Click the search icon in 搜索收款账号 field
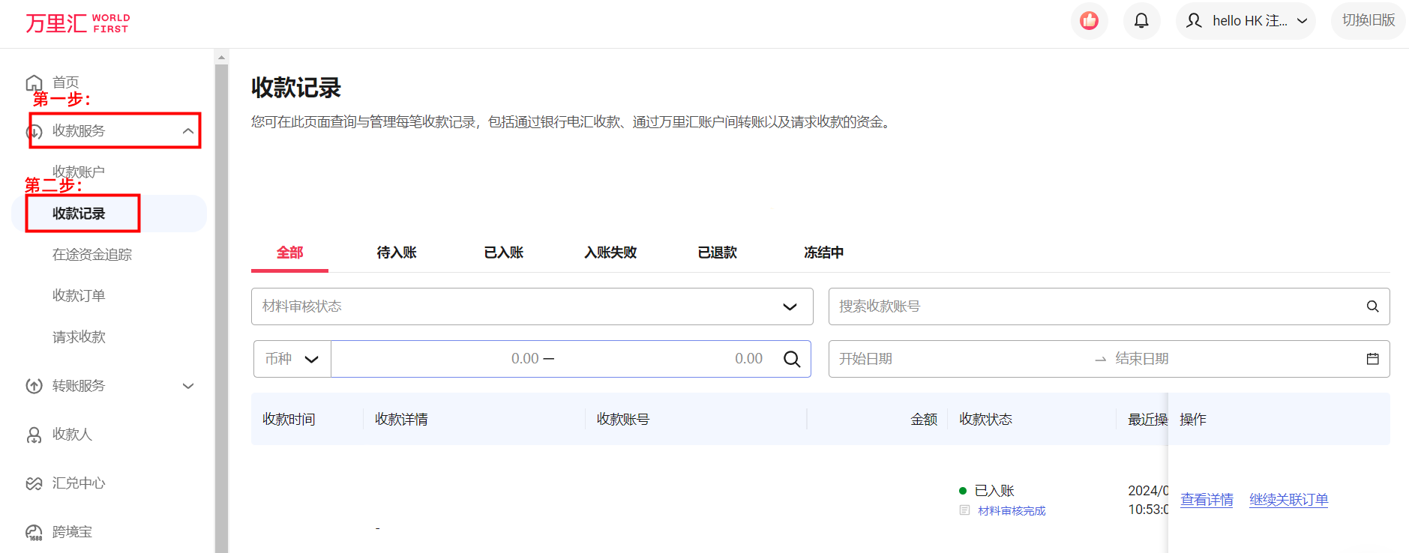 pos(1372,306)
